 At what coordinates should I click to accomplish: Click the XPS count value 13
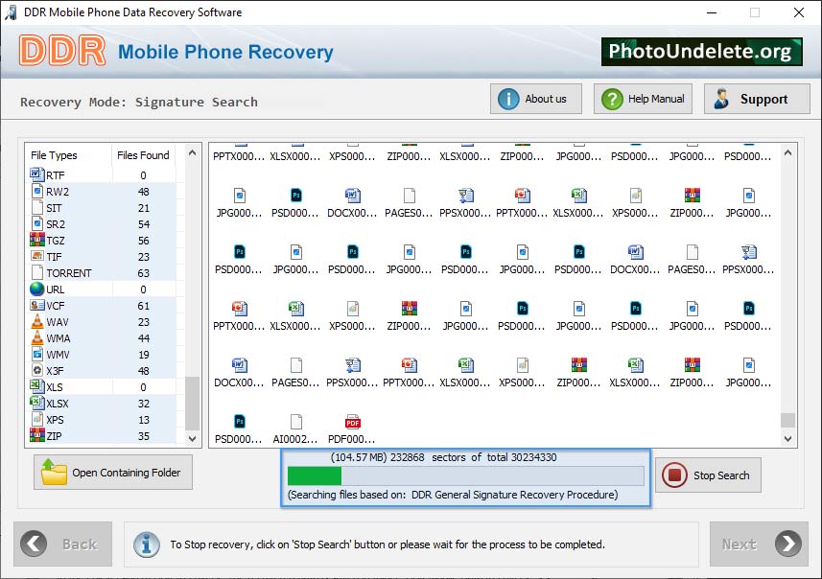pyautogui.click(x=143, y=420)
